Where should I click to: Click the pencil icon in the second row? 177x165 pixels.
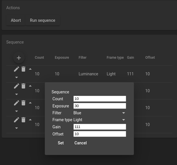[x=17, y=86]
